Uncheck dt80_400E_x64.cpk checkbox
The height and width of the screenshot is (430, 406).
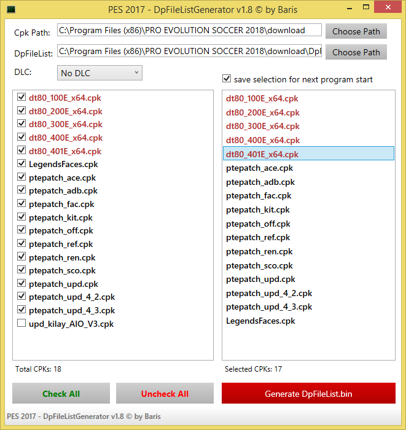click(x=21, y=137)
